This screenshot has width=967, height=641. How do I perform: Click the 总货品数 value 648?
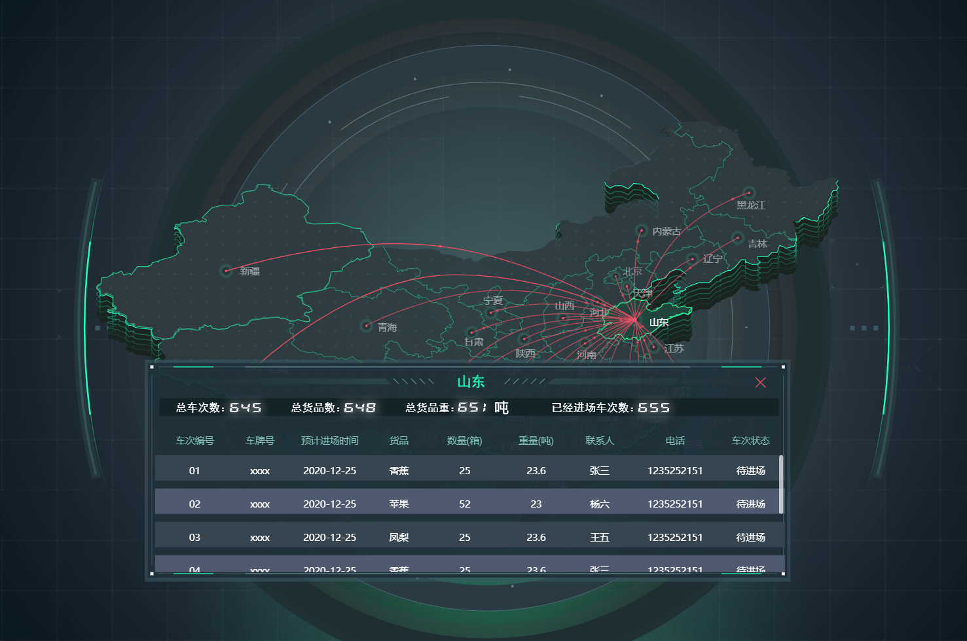click(360, 407)
